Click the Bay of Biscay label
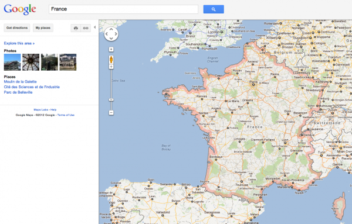The height and width of the screenshot is (224, 352). (x=166, y=147)
